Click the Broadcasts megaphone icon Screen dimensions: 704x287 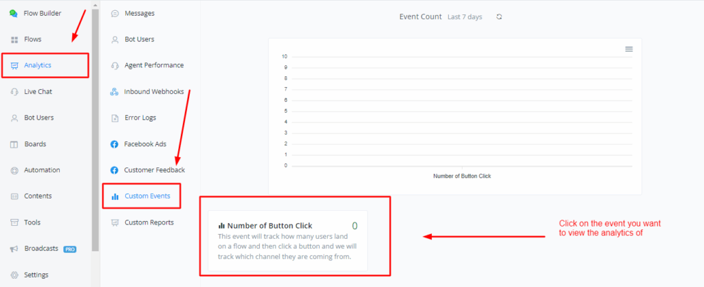[14, 249]
